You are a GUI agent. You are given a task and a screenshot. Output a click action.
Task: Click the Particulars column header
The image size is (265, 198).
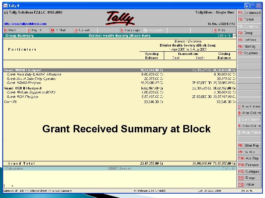(22, 49)
